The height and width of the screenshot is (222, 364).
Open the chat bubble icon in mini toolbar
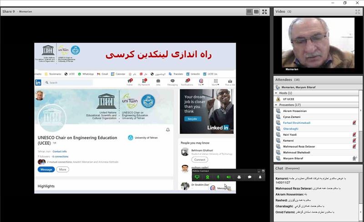249,177
